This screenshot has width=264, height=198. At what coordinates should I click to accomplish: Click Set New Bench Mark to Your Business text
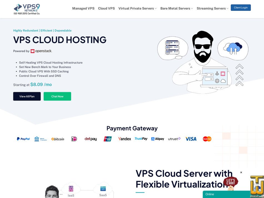pos(45,67)
